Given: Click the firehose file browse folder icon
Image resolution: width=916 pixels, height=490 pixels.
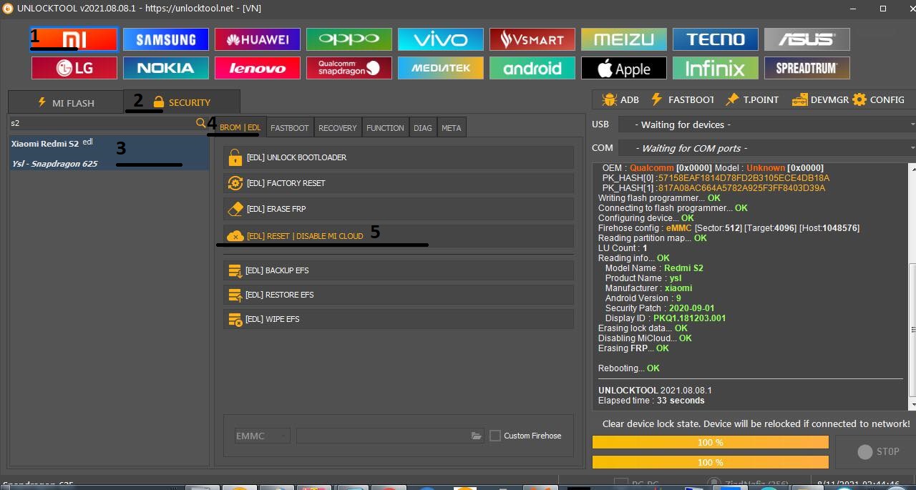Looking at the screenshot, I should pyautogui.click(x=477, y=436).
